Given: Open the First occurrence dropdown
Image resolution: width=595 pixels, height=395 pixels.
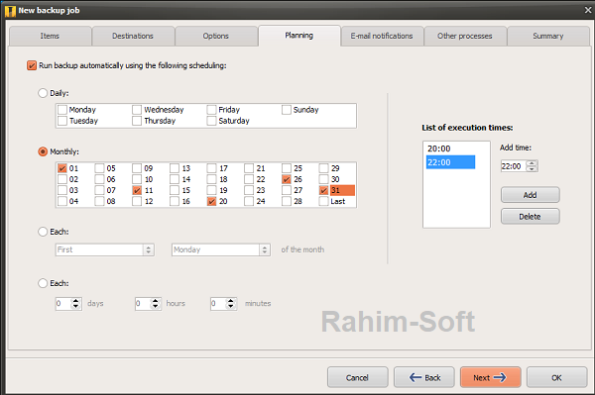Looking at the screenshot, I should [105, 249].
